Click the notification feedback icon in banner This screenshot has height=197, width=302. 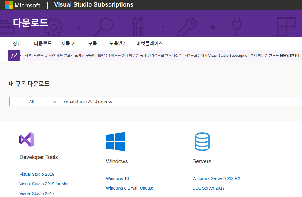14,55
